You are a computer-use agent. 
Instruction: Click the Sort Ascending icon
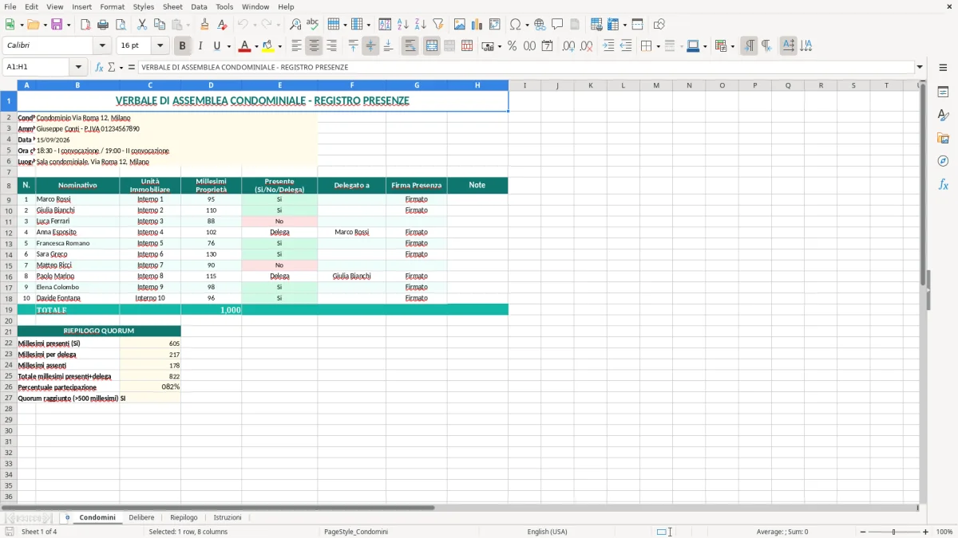coord(402,25)
